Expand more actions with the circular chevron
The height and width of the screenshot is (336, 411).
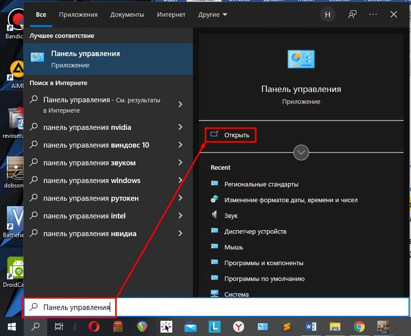point(301,152)
